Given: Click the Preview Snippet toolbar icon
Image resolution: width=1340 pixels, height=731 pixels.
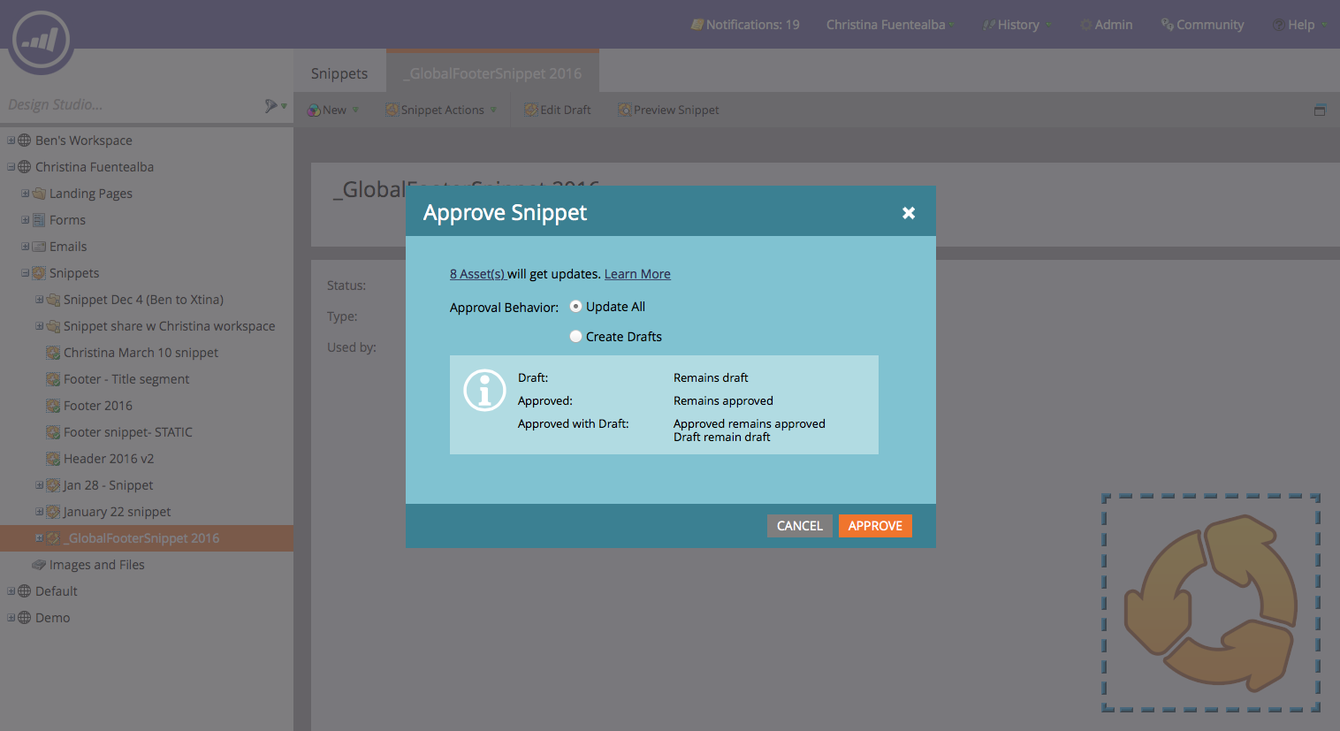Looking at the screenshot, I should (624, 110).
